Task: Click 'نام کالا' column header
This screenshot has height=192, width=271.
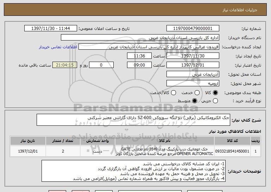Action: click(165, 141)
